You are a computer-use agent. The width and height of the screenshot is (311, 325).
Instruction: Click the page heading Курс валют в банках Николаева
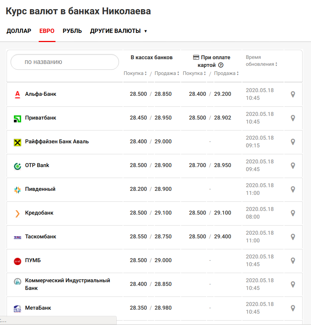click(78, 11)
